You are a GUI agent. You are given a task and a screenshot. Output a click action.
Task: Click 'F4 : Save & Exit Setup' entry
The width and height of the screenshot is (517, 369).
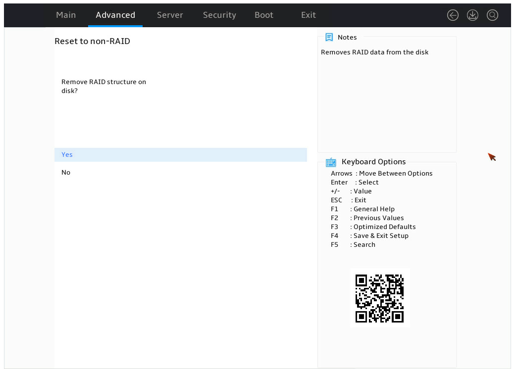pos(369,235)
